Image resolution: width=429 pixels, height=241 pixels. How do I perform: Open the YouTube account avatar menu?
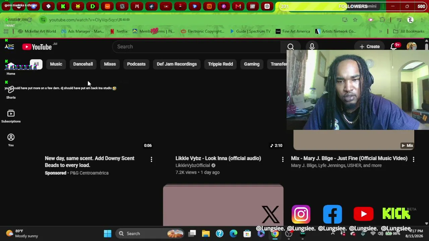tap(412, 47)
